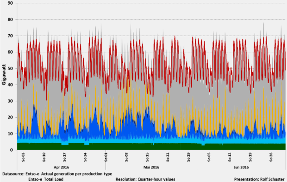Select the 'So 12' June date label
287x182 pixels.
(230, 157)
